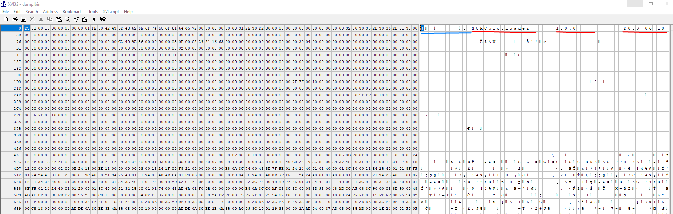Select the 80 byte in row 375

click(x=101, y=128)
